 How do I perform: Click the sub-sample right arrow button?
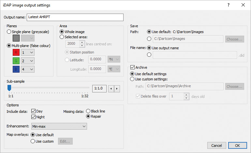click(117, 88)
